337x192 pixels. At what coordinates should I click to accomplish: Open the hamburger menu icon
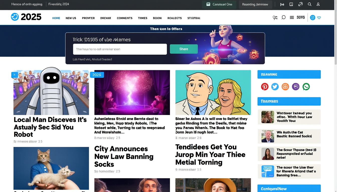coord(292,17)
